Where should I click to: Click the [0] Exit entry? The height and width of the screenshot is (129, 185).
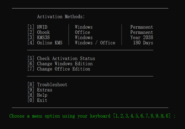pos(37,100)
